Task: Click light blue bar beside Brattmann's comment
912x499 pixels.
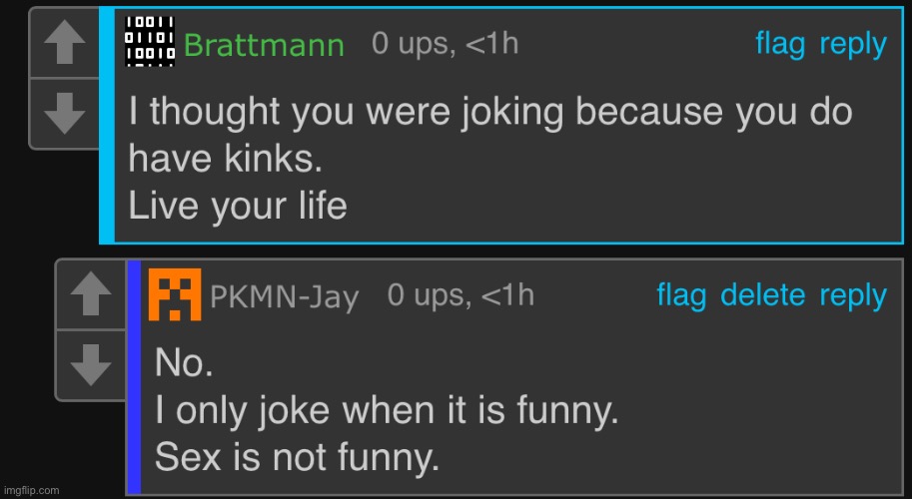Action: 107,125
